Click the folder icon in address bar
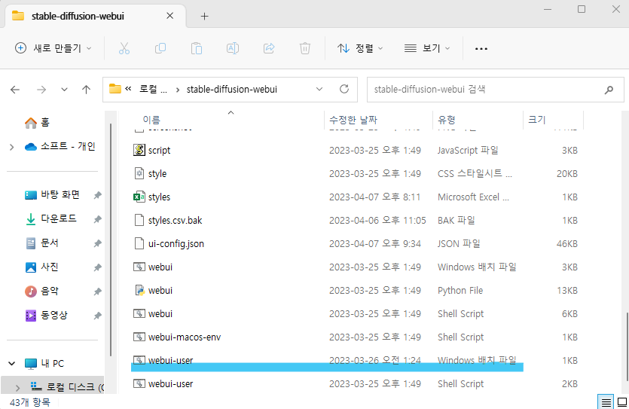This screenshot has height=409, width=629. click(115, 89)
